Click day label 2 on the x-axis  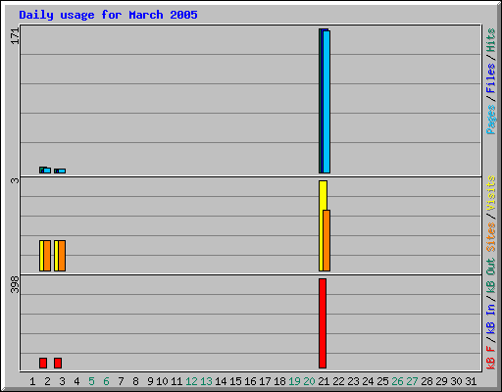pyautogui.click(x=47, y=381)
